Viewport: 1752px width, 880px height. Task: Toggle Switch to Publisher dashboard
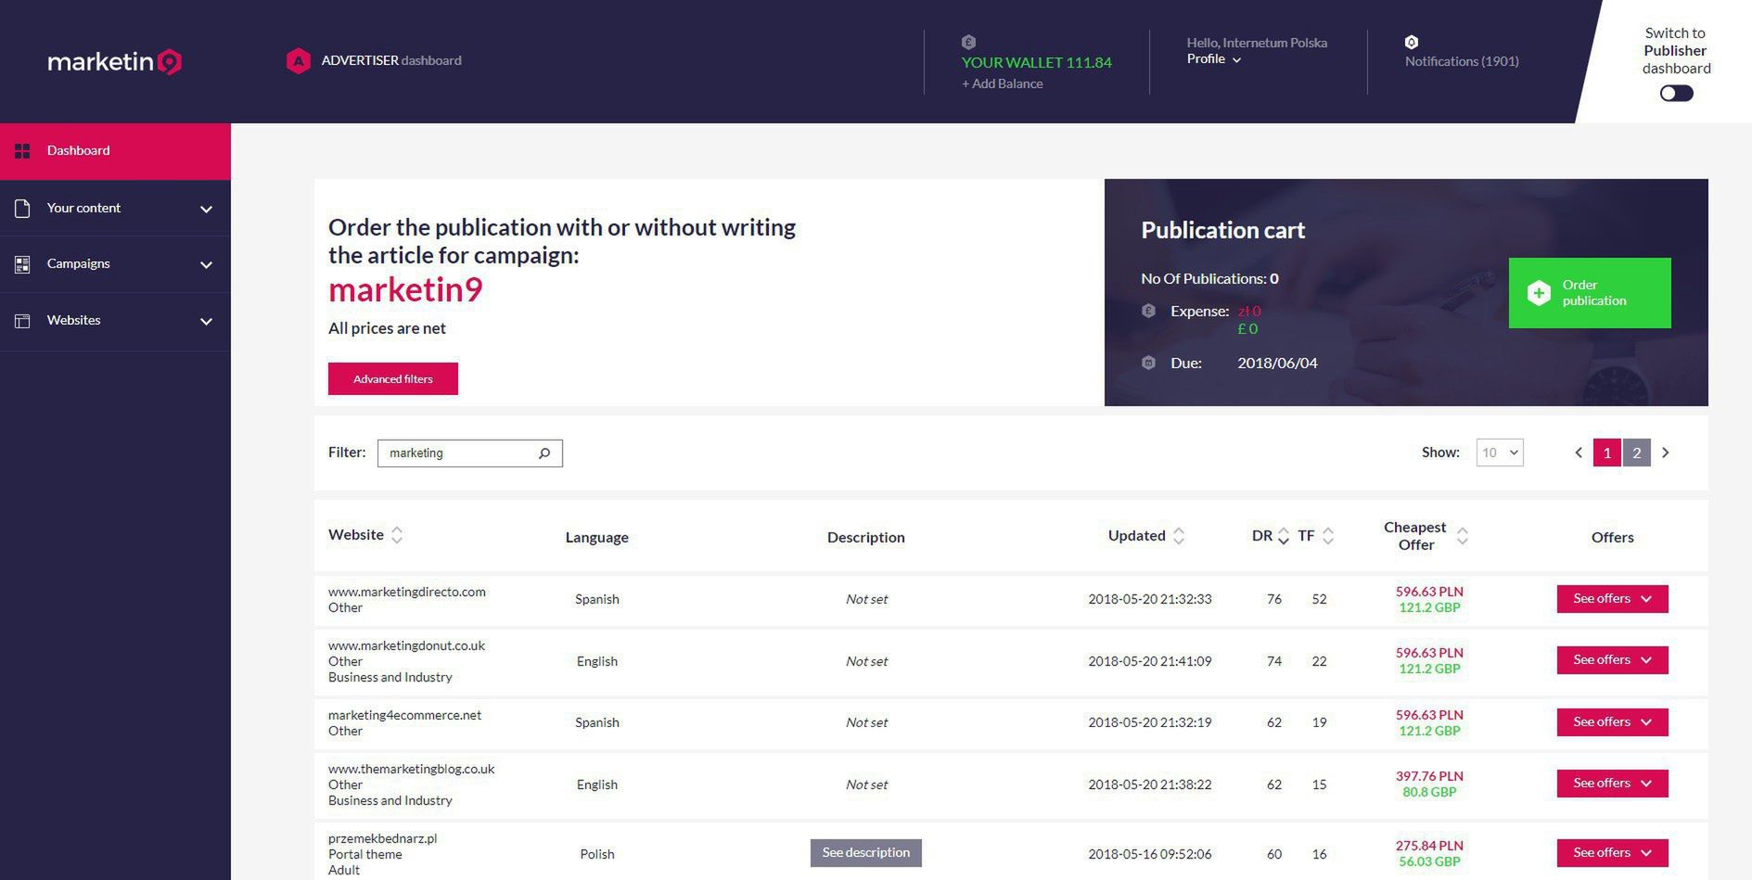[x=1676, y=93]
